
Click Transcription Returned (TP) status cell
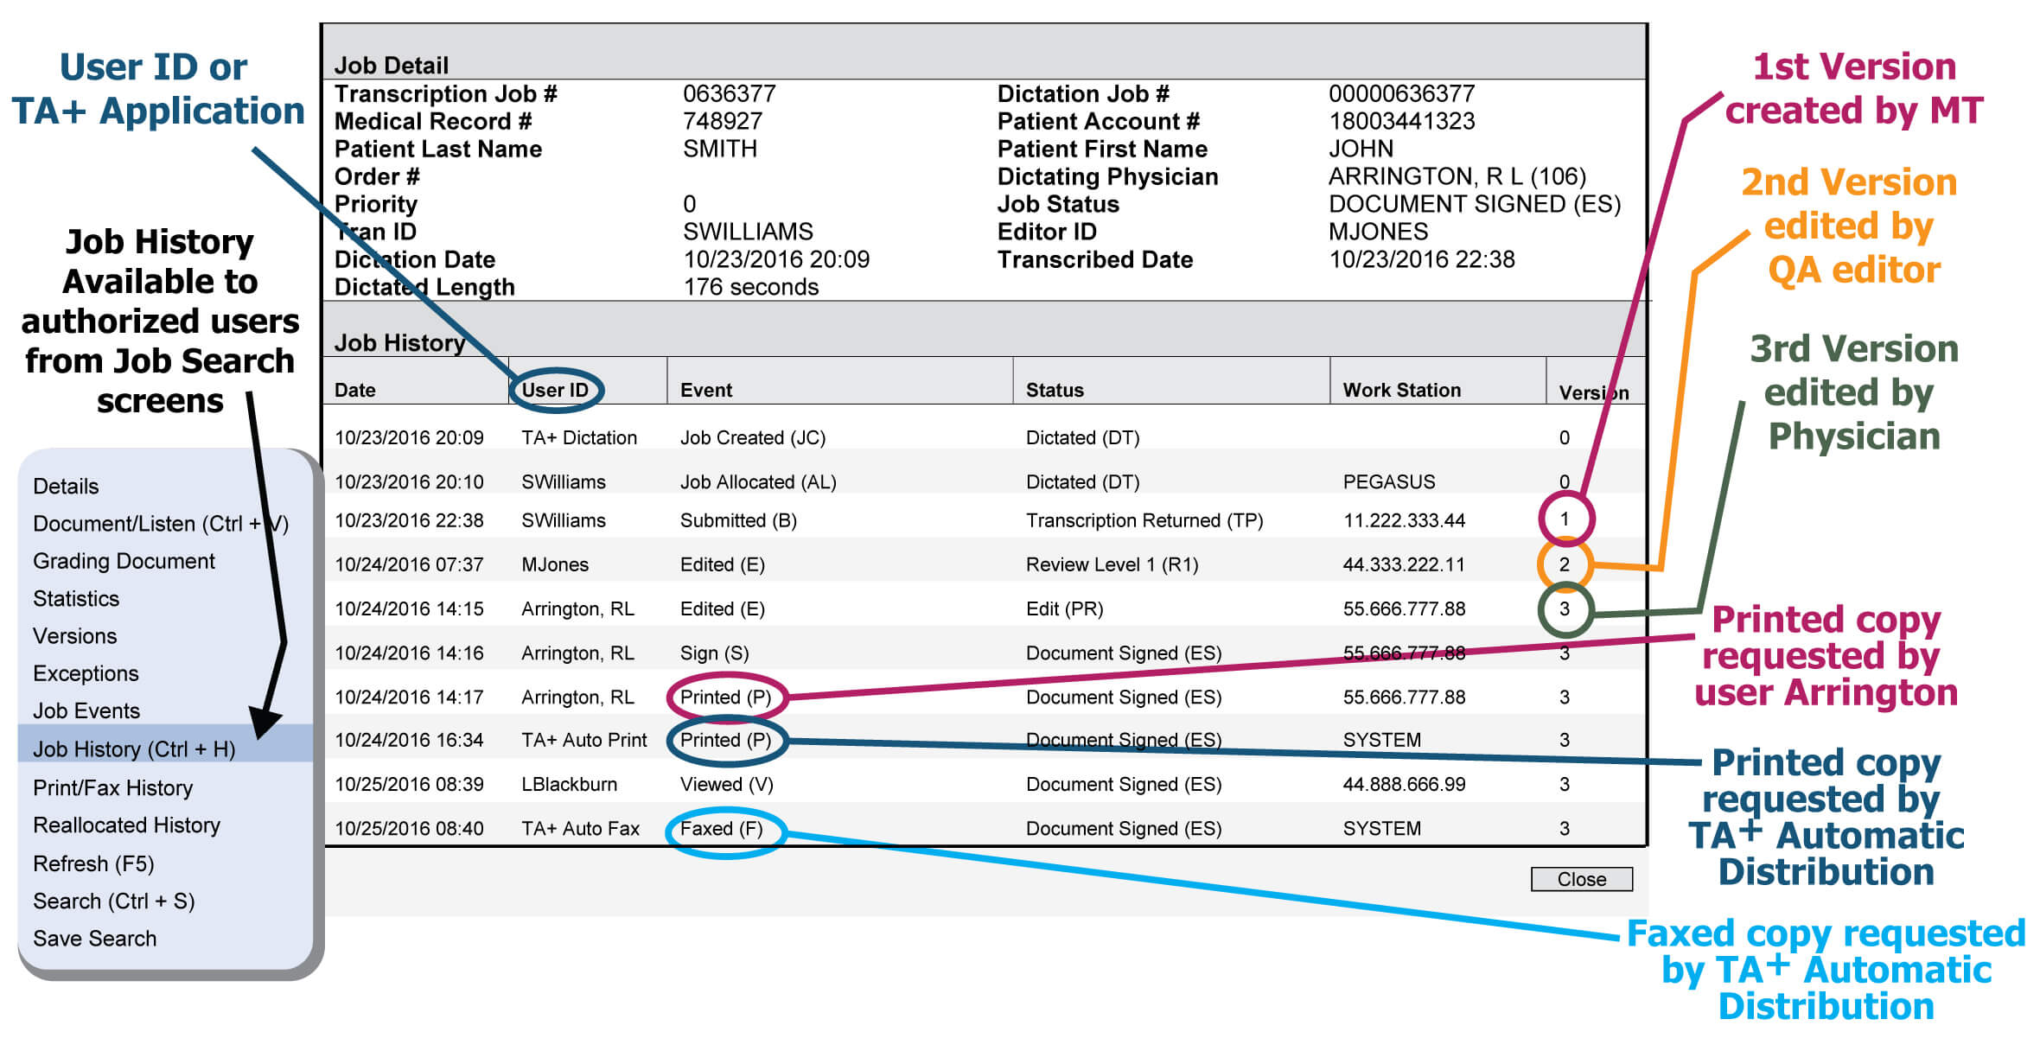pos(1144,520)
